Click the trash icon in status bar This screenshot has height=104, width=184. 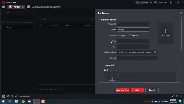[x=8, y=96]
